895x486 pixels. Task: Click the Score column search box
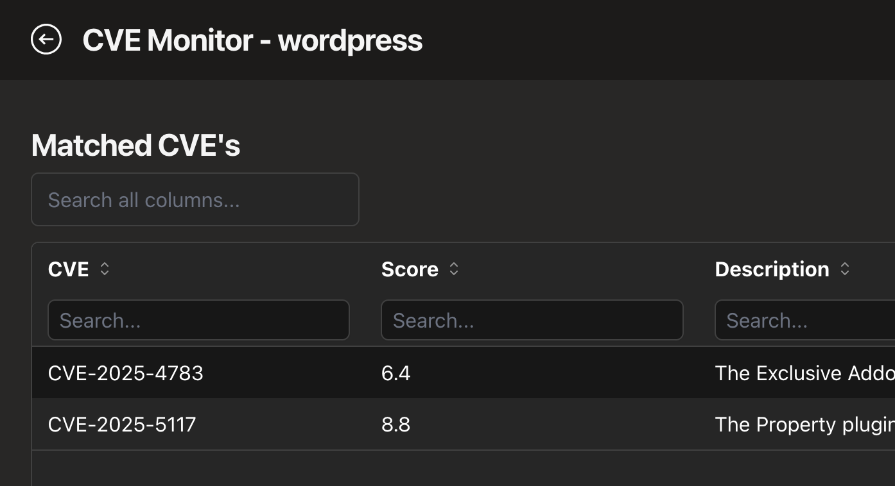coord(532,320)
